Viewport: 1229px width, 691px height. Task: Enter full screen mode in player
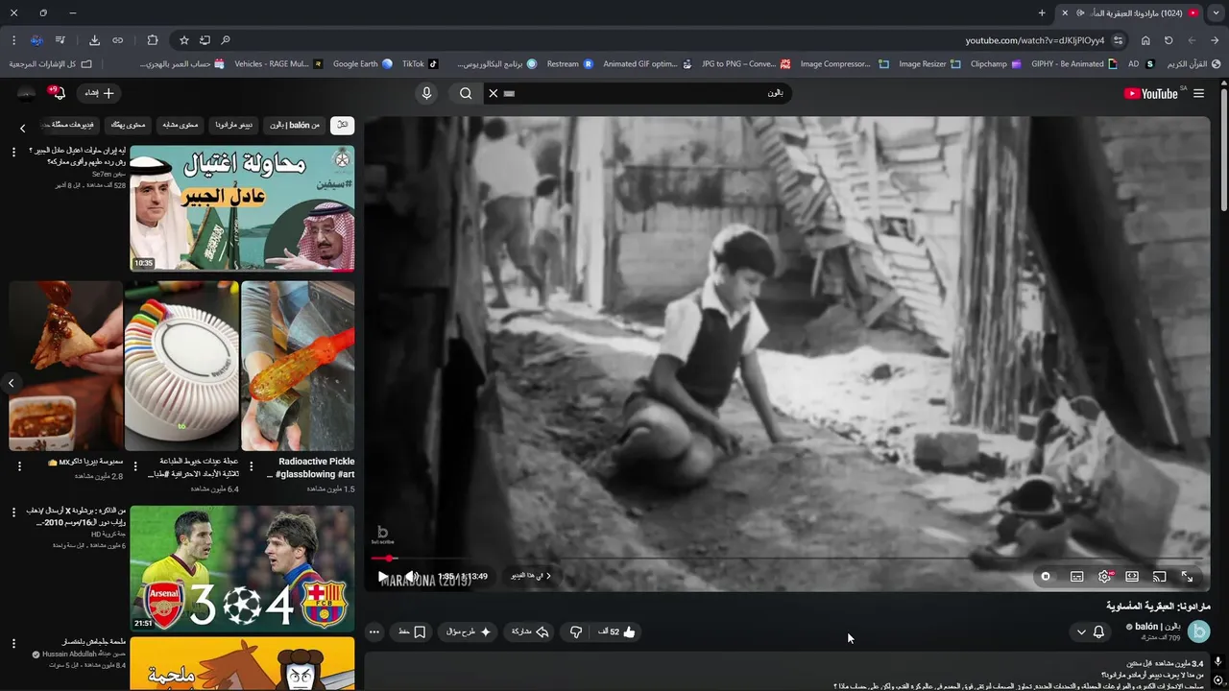tap(1187, 577)
